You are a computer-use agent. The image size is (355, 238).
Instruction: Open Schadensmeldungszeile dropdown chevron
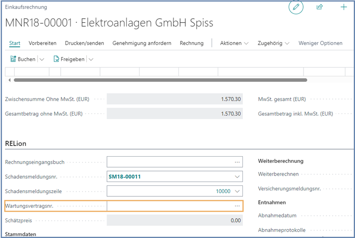click(x=237, y=191)
